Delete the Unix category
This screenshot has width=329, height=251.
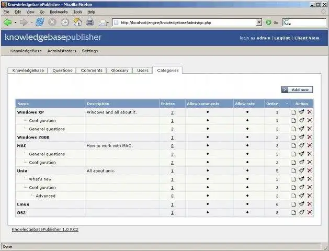point(310,170)
